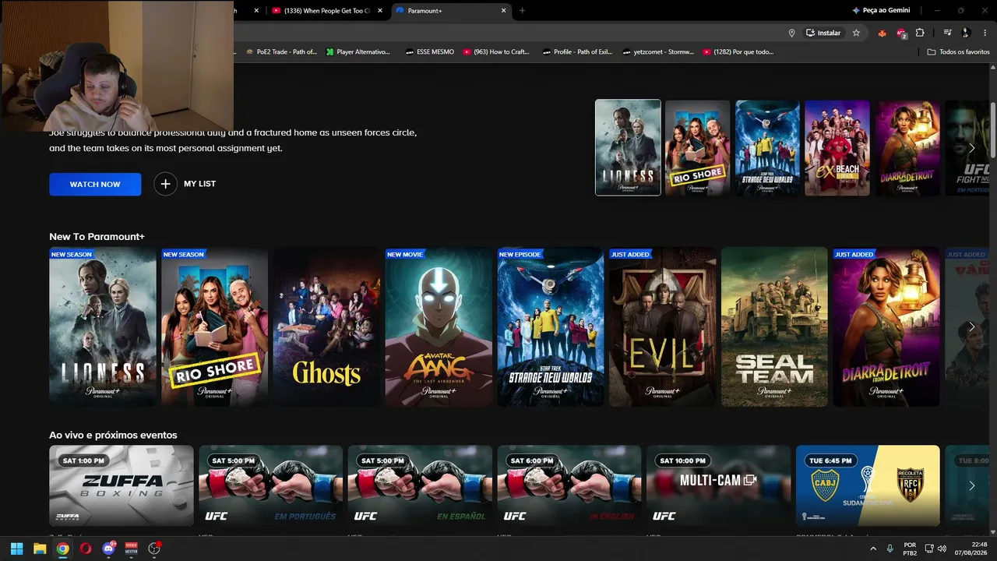Viewport: 997px width, 561px height.
Task: Select Lioness thumbnail in hero carousel
Action: [x=628, y=147]
